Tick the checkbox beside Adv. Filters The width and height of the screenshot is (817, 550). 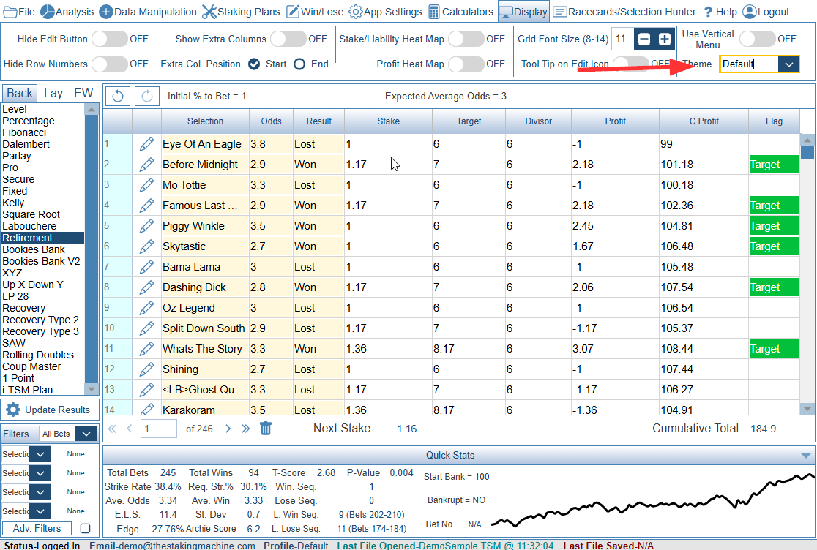85,529
